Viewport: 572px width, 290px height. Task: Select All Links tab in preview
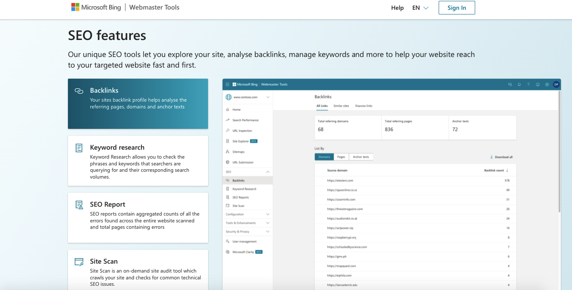coord(322,106)
